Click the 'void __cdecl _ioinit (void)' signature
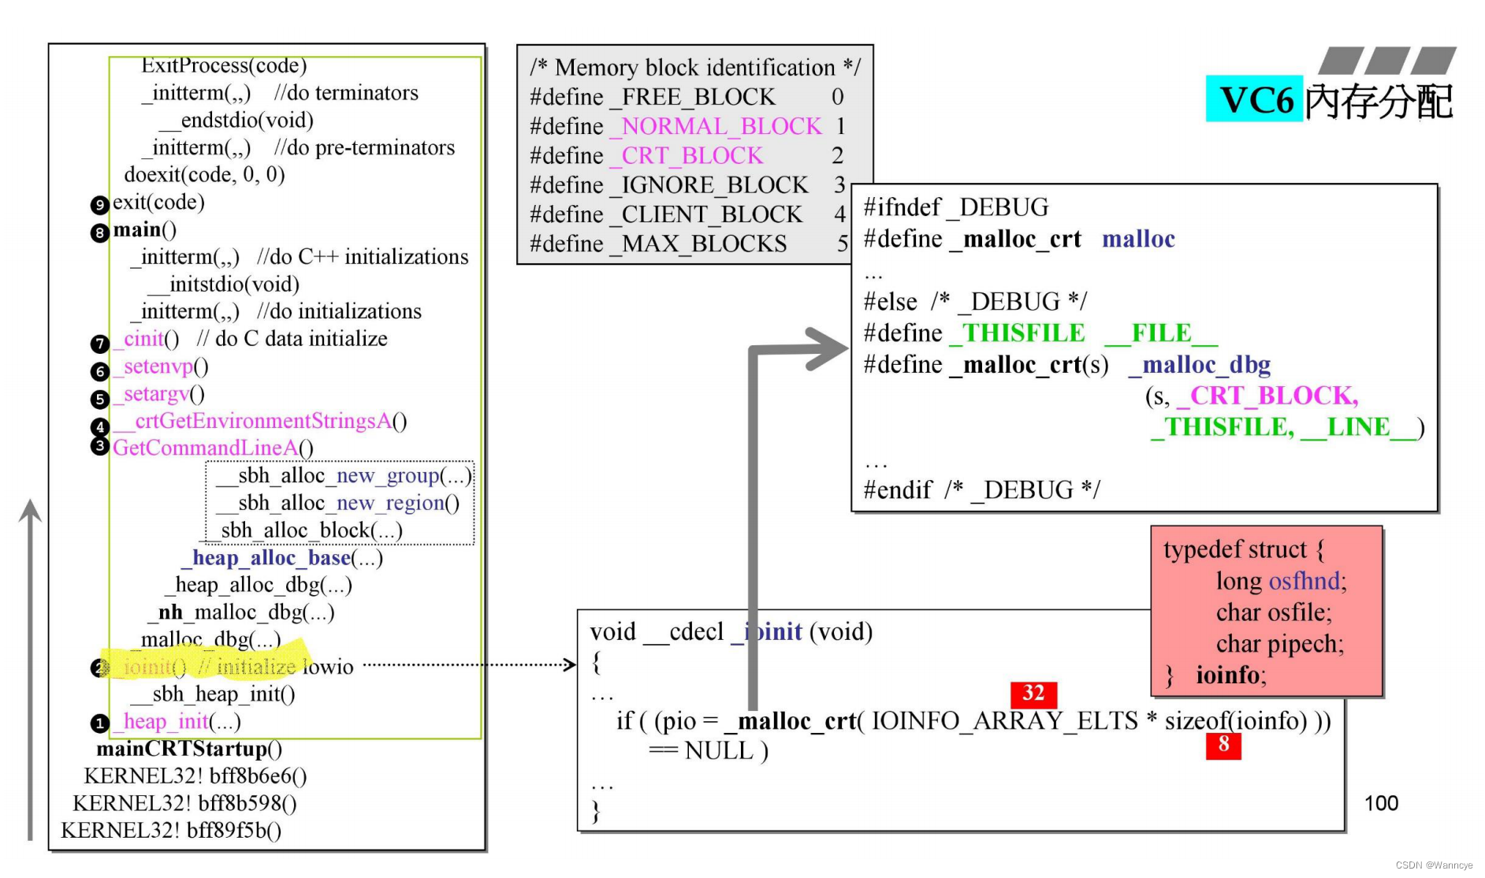Screen dimensions: 1485x878 point(731,632)
